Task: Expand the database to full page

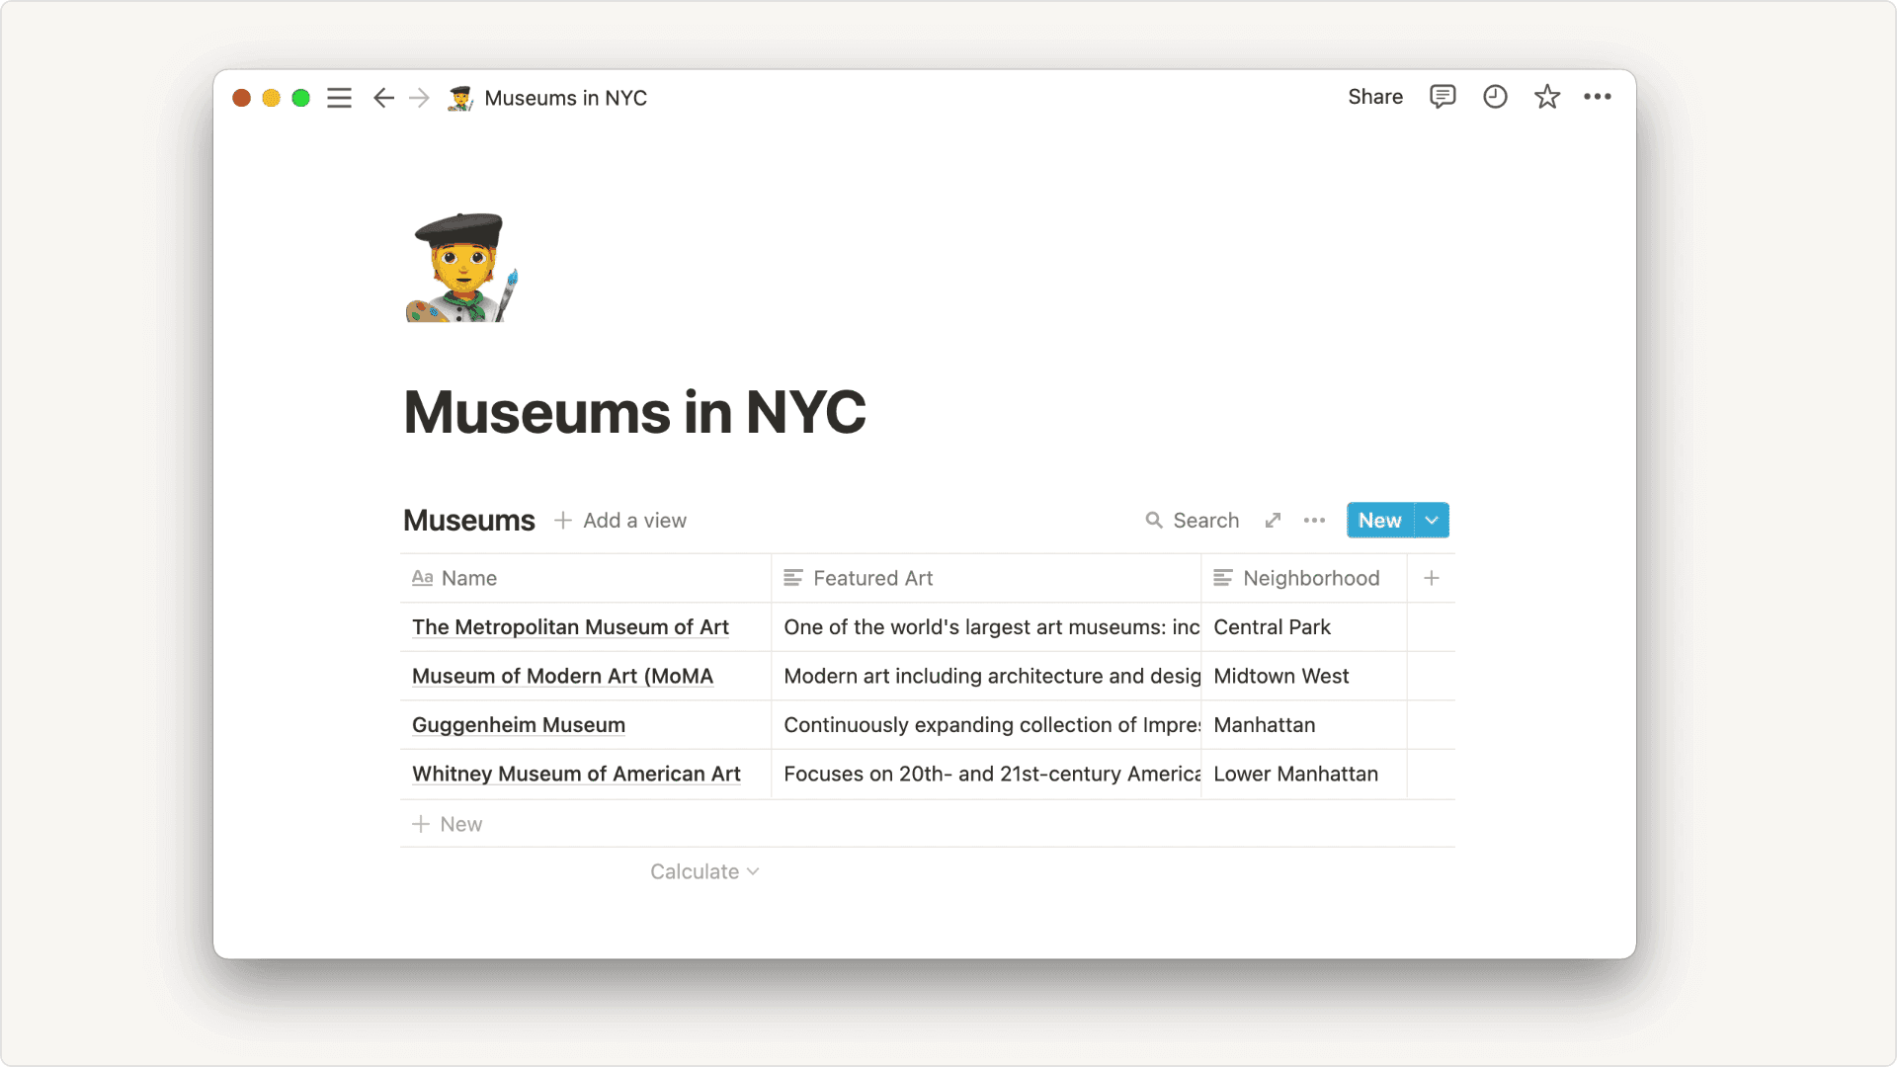Action: pos(1273,521)
